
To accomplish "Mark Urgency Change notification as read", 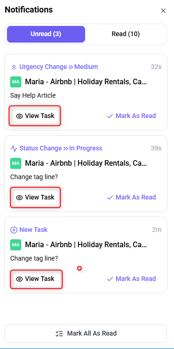I will [131, 116].
